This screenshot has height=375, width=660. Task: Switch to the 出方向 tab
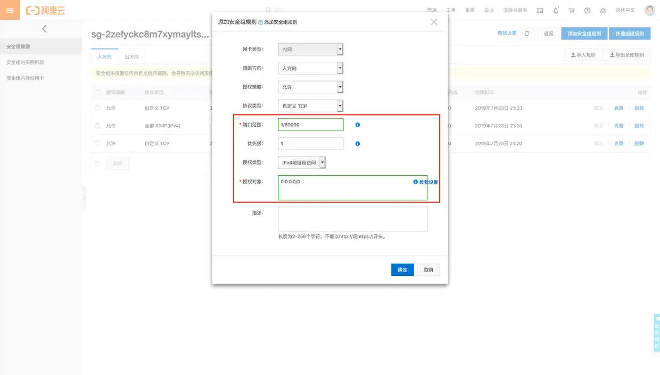tap(131, 56)
